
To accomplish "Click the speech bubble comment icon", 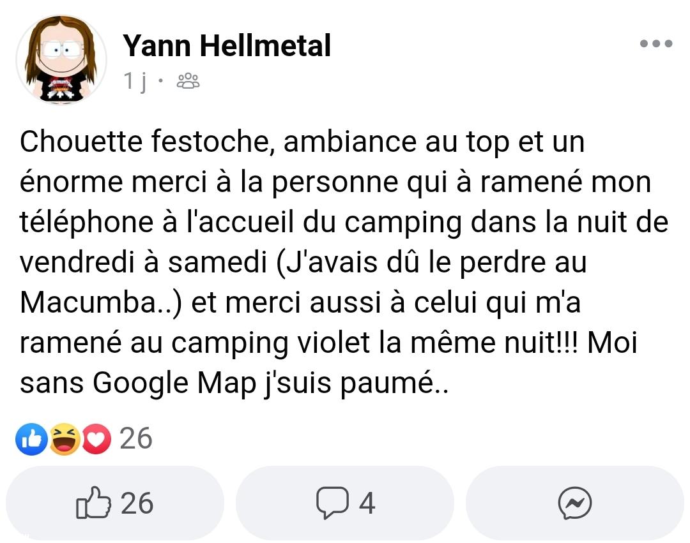I will [332, 503].
